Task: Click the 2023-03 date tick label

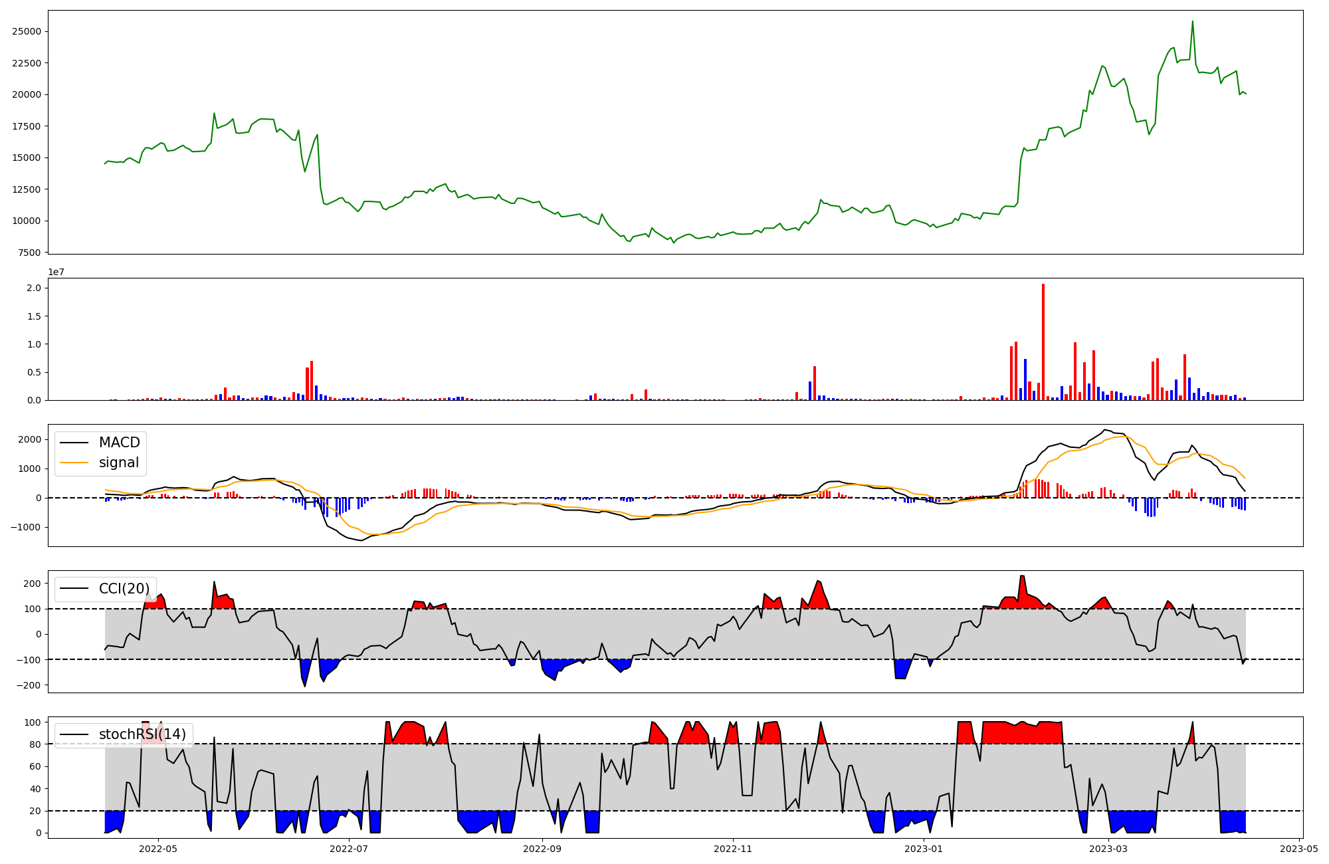Action: coord(1108,849)
